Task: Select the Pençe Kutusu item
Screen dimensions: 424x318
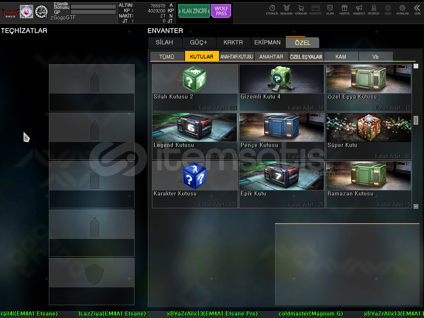Action: [282, 136]
